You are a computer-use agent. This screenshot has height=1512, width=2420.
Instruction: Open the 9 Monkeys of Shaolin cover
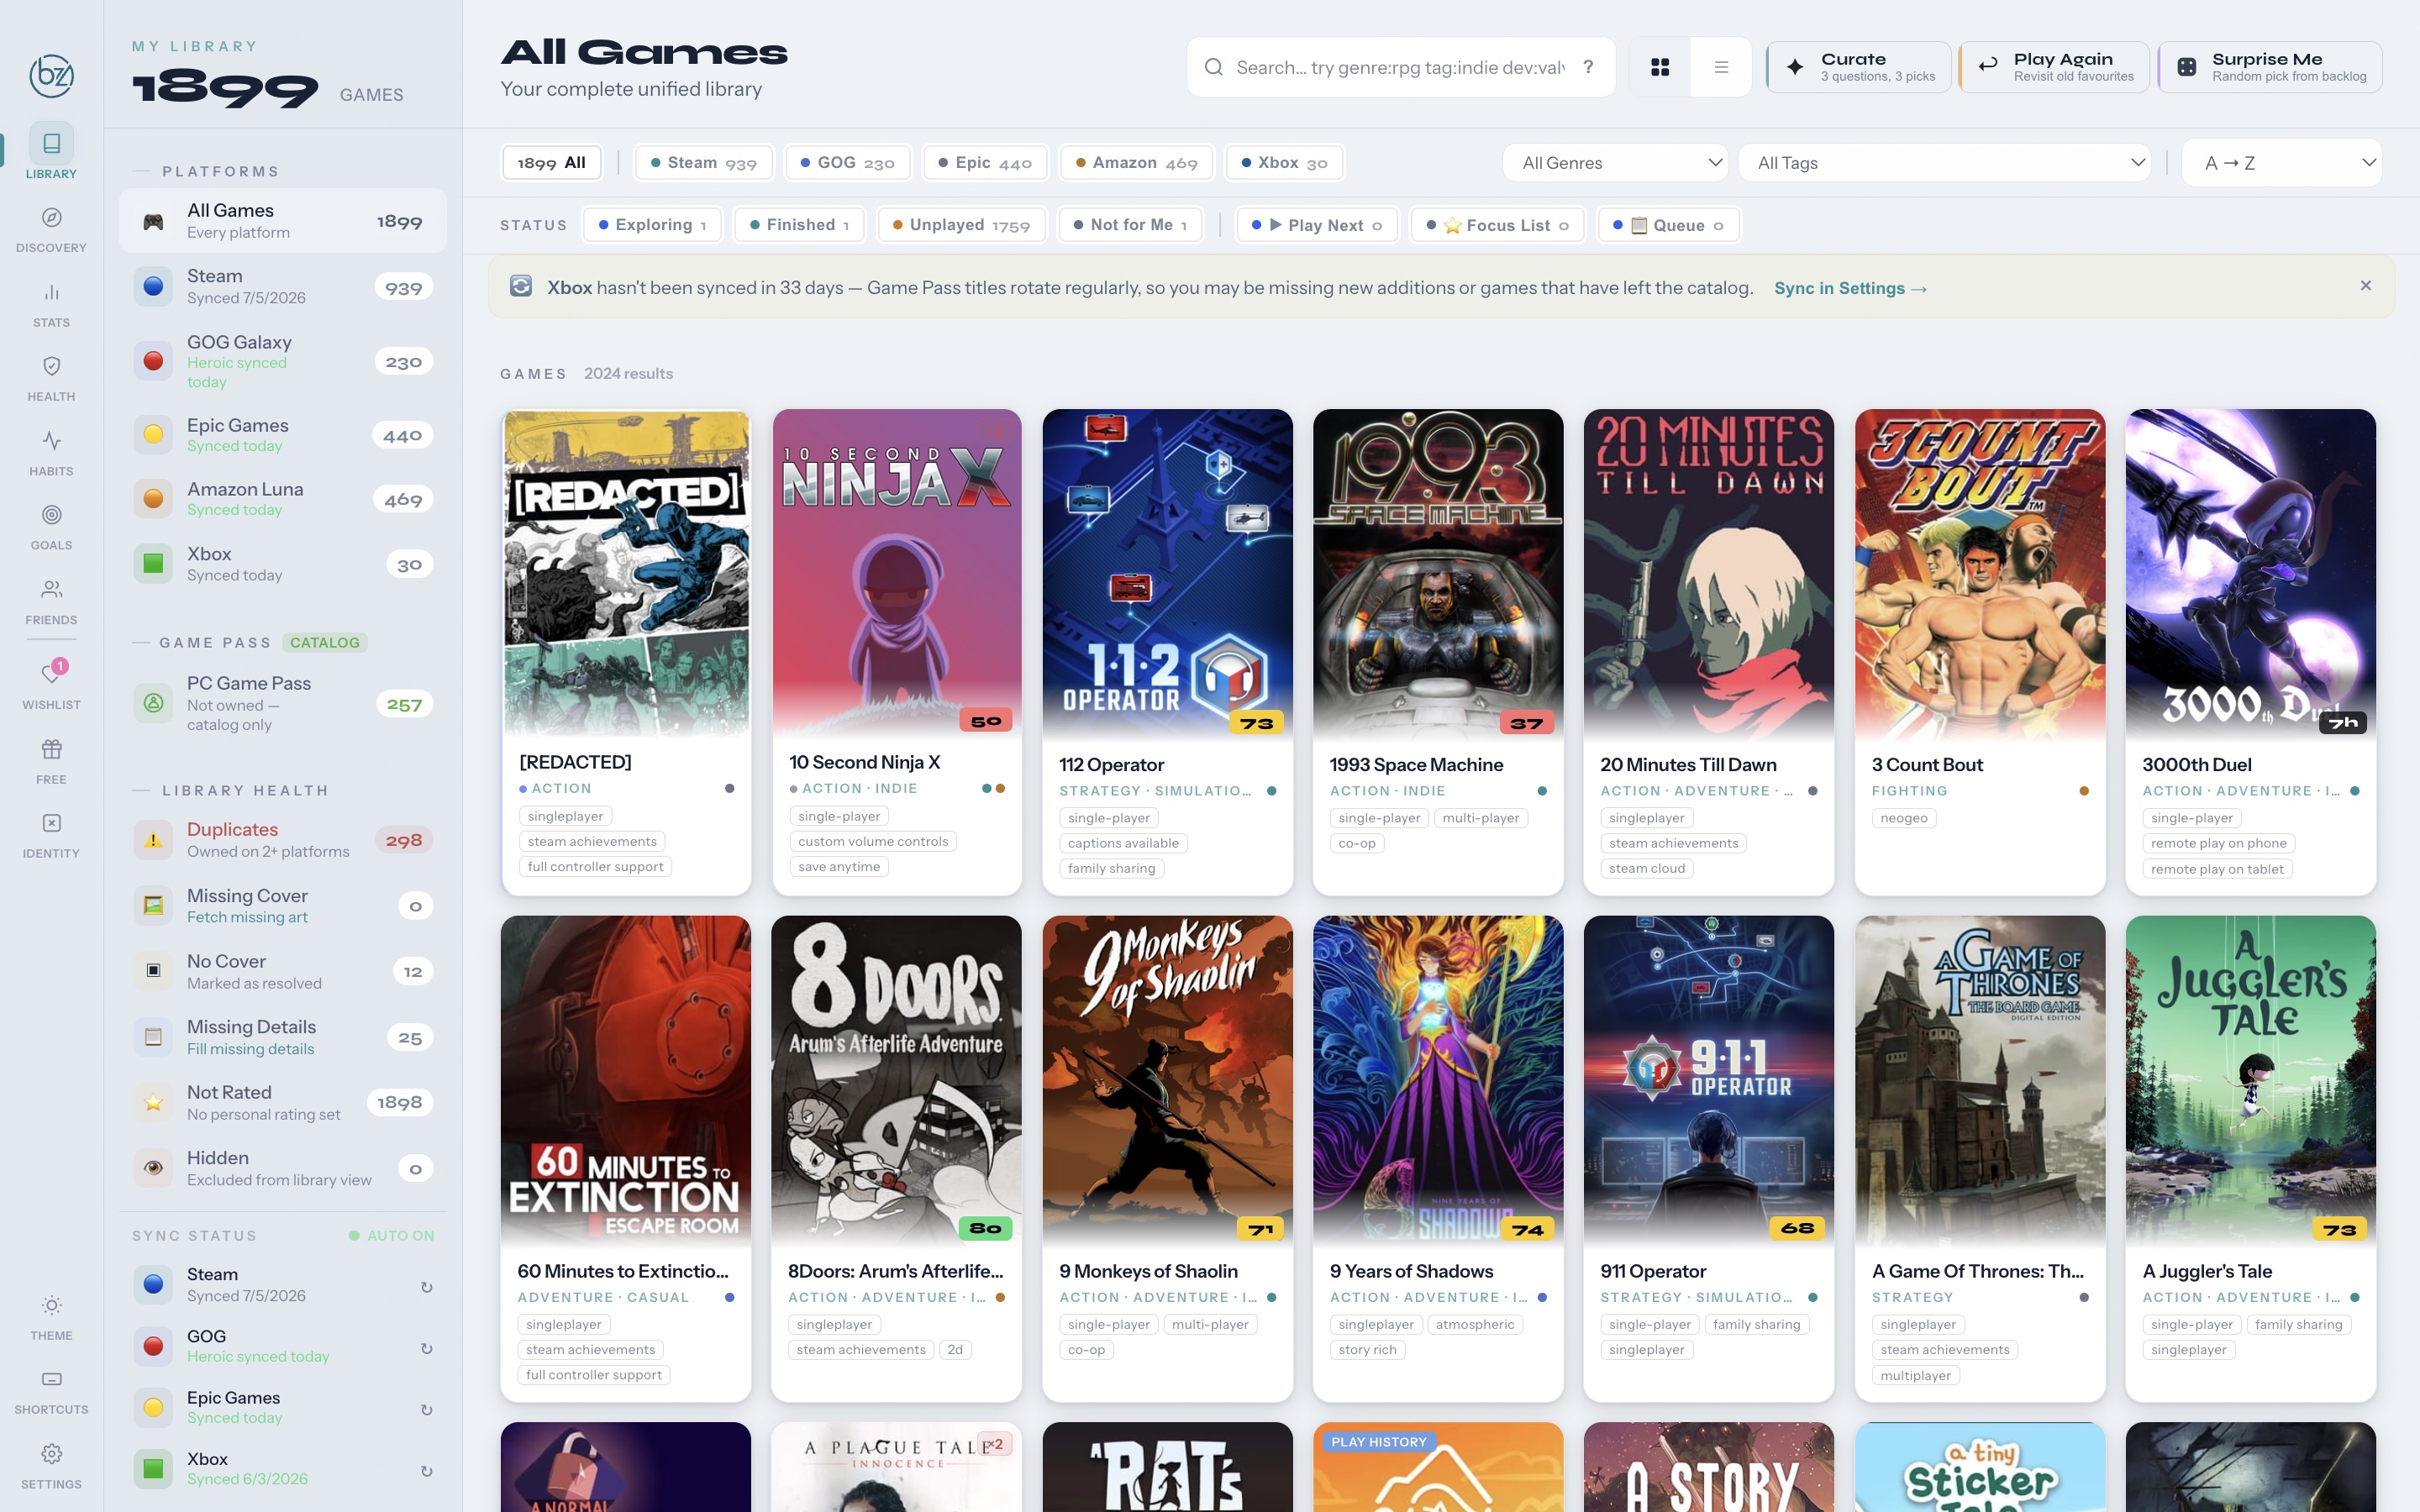click(1167, 1080)
